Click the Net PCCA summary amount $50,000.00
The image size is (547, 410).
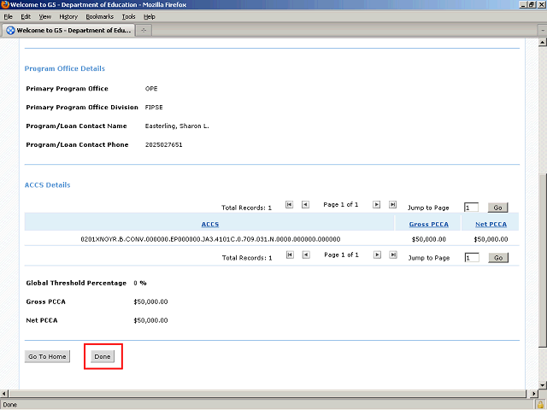150,320
